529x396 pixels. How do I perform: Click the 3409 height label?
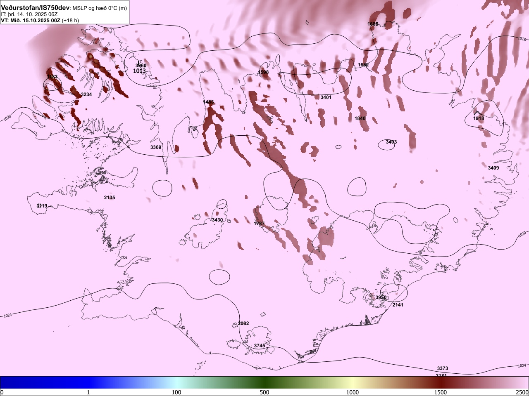(x=493, y=168)
